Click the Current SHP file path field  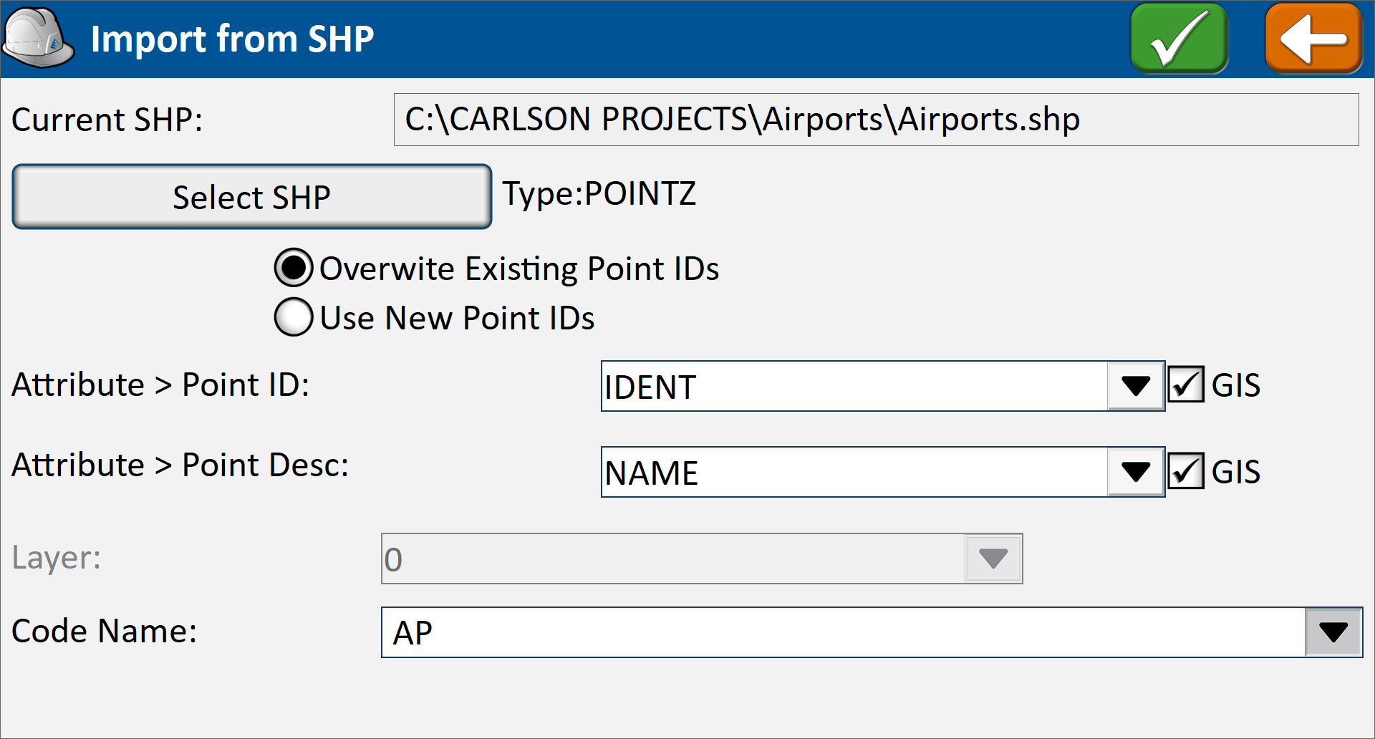pos(876,120)
